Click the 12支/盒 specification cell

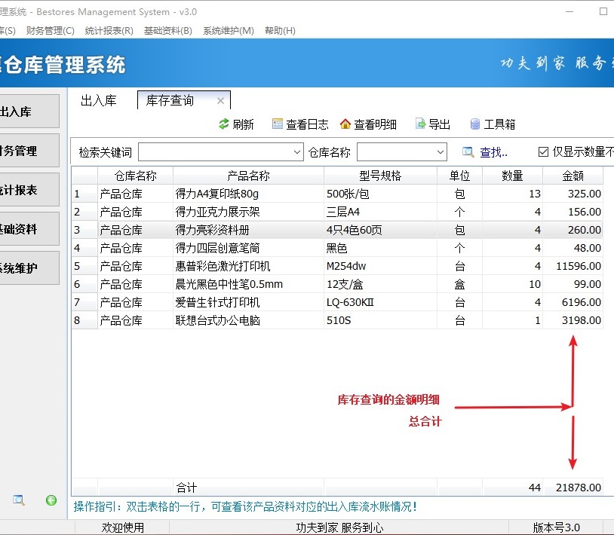click(380, 284)
